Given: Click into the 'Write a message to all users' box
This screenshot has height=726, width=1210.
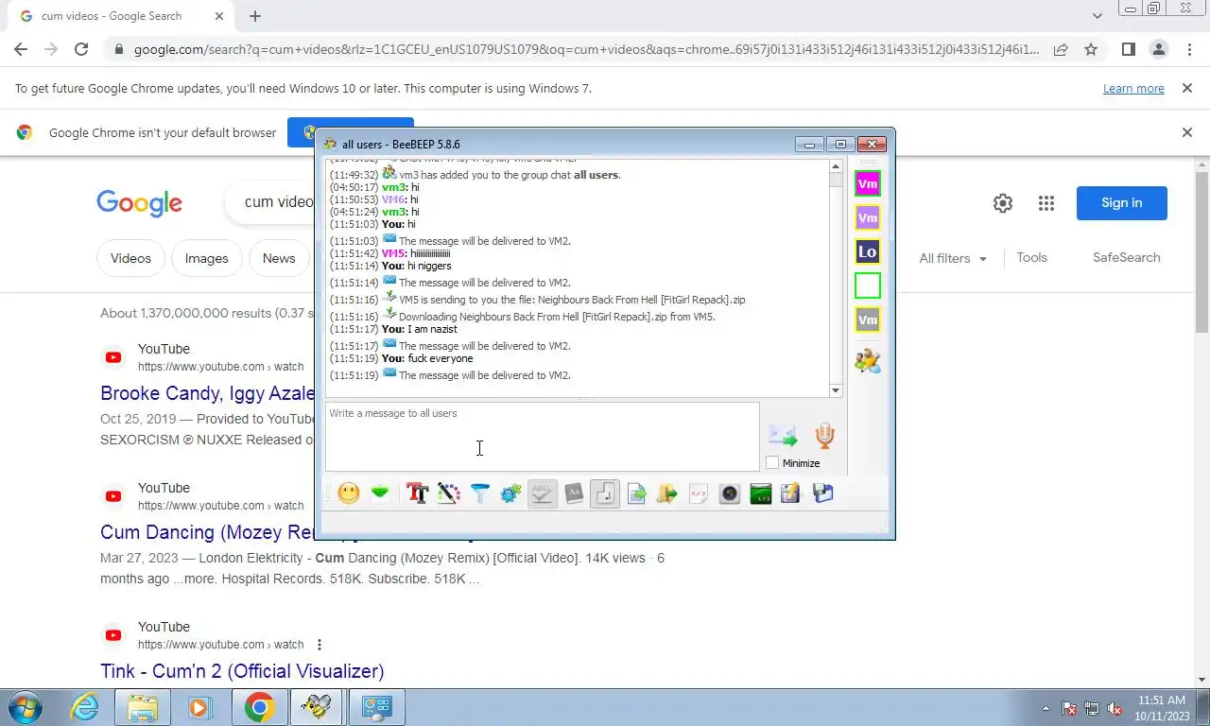Looking at the screenshot, I should [x=543, y=437].
